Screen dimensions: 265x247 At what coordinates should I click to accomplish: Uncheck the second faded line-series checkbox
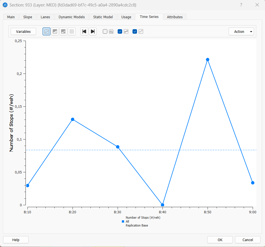pos(135,31)
